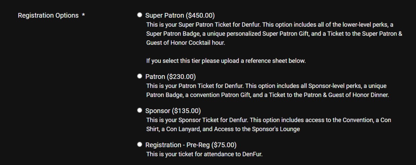Viewport: 416px width, 165px height.
Task: Select the Sponsor radio button
Action: [140, 110]
